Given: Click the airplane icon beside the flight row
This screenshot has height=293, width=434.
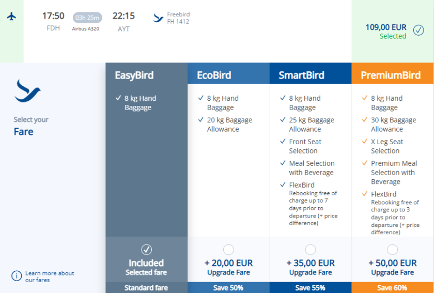Looking at the screenshot, I should pyautogui.click(x=11, y=17).
